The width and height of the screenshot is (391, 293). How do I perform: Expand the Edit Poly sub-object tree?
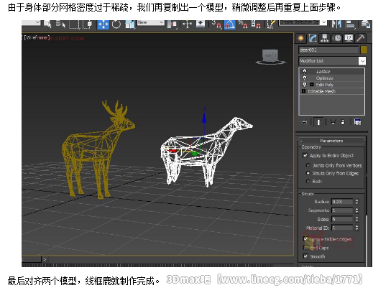[x=311, y=85]
